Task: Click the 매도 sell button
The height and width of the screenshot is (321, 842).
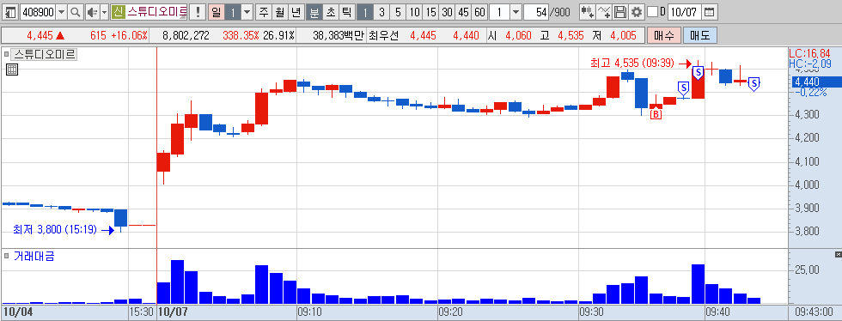Action: coord(699,35)
